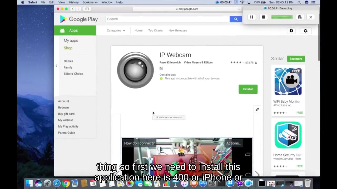Click the WiFi Baby Monitor app thumbnail
The image size is (337, 189).
click(x=288, y=81)
